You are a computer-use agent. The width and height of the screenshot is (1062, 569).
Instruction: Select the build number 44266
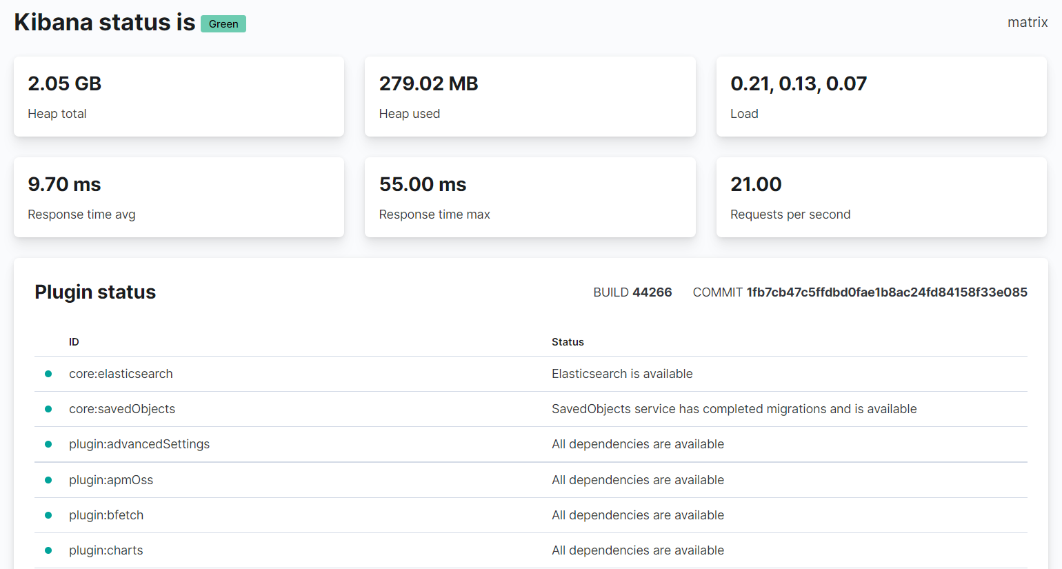tap(652, 292)
